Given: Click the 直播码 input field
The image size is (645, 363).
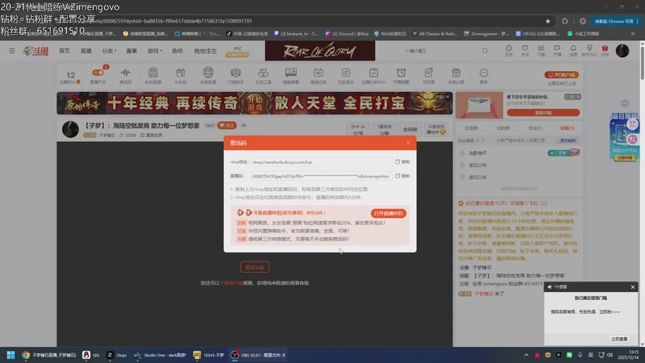Looking at the screenshot, I should pyautogui.click(x=321, y=176).
